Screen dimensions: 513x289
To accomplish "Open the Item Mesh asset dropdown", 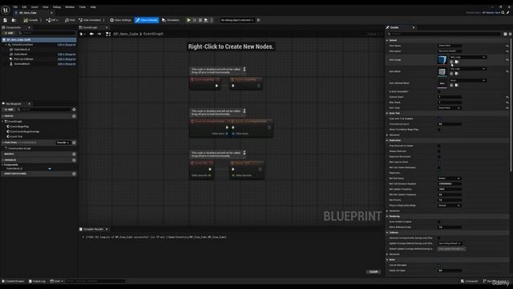I will click(468, 69).
